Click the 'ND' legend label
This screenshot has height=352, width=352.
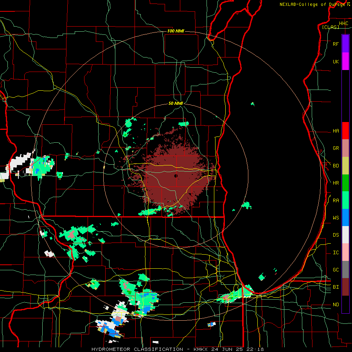click(x=336, y=305)
